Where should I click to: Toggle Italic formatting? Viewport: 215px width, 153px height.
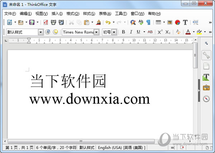pyautogui.click(x=131, y=32)
